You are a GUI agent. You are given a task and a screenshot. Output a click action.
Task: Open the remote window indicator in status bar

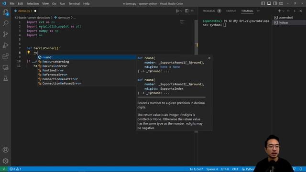click(x=4, y=169)
